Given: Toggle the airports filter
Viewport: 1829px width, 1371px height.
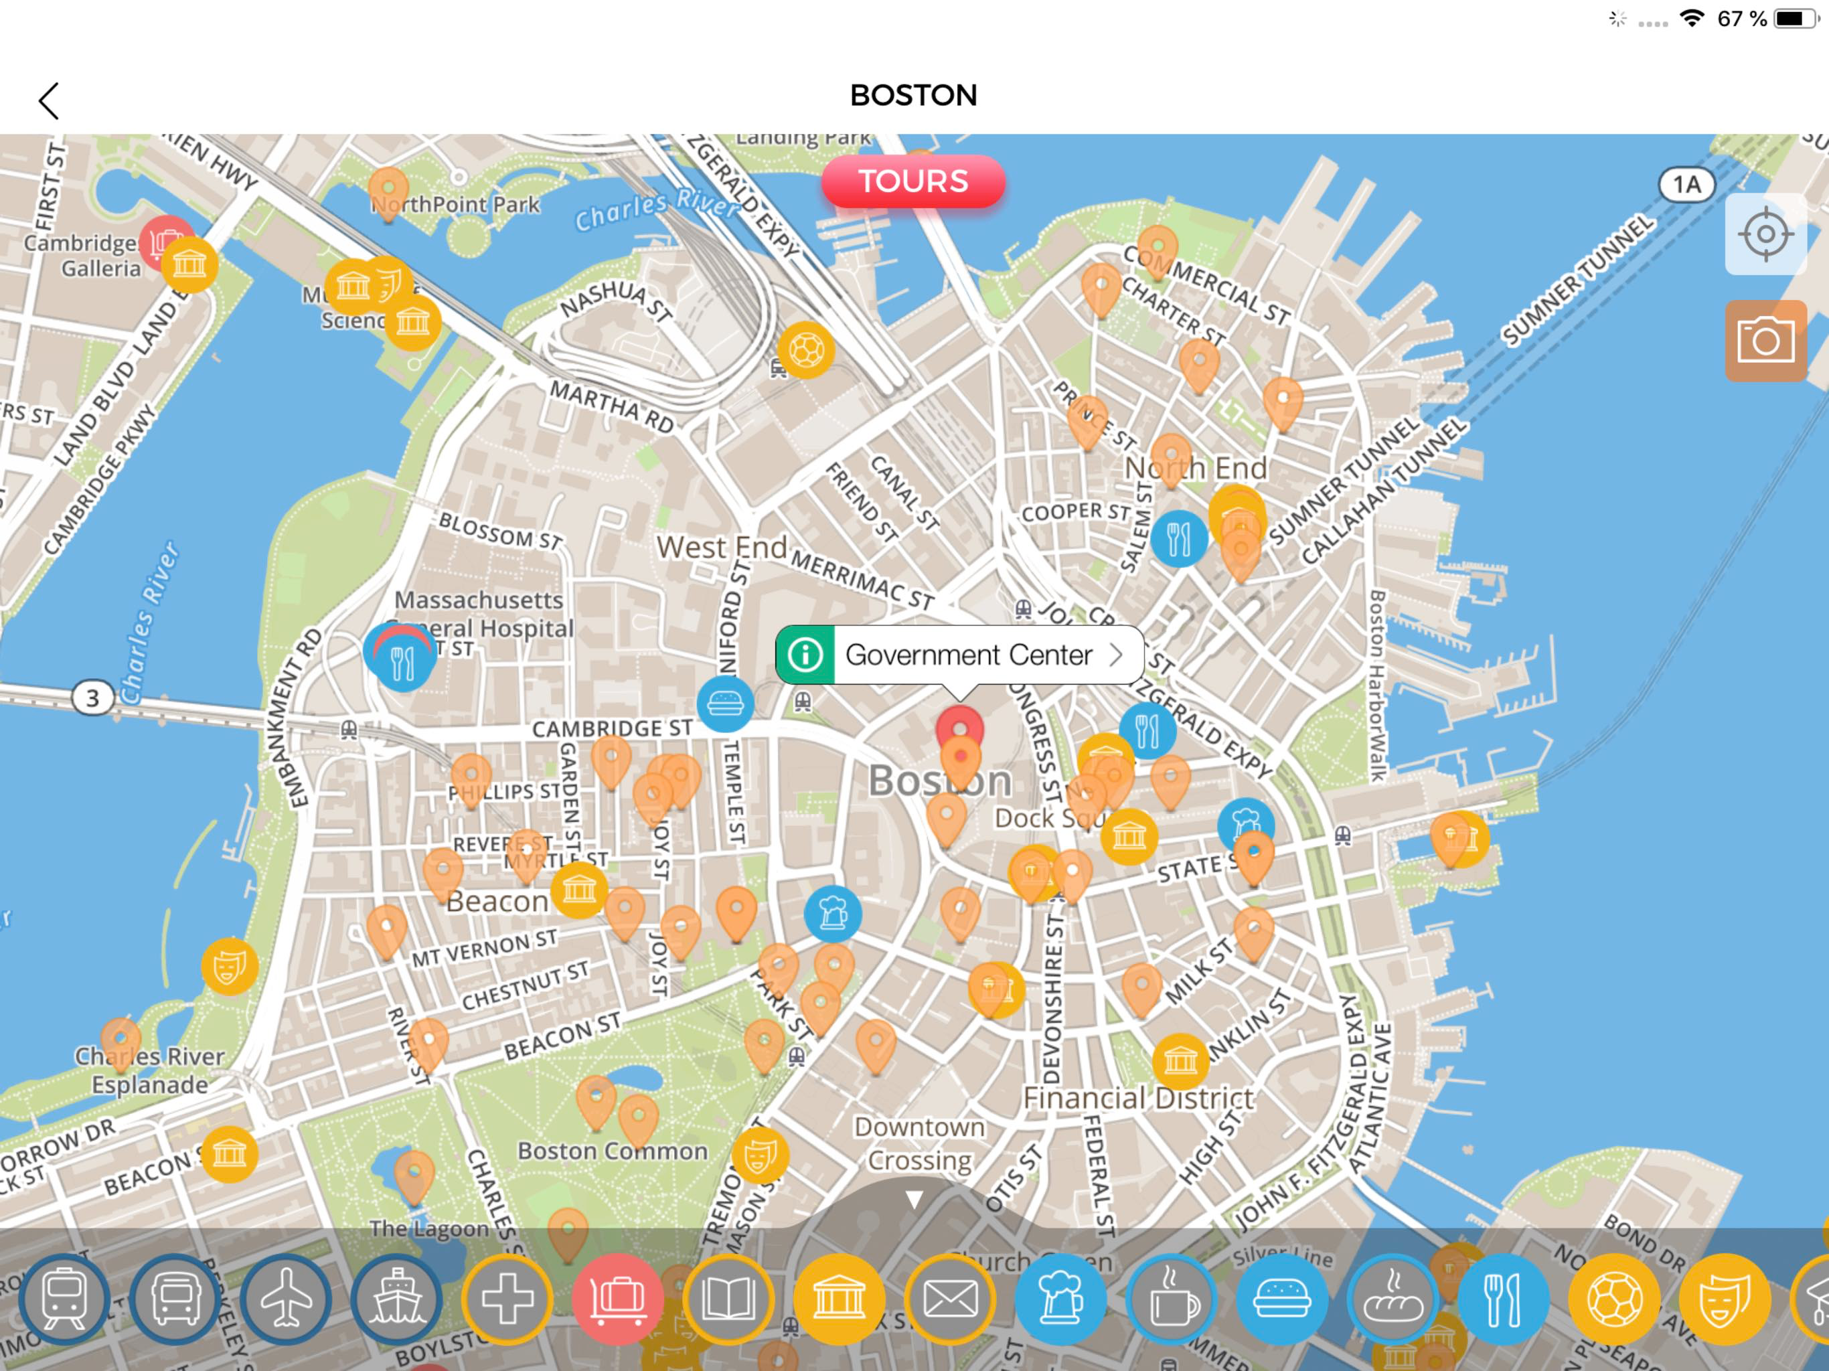Looking at the screenshot, I should coord(286,1299).
